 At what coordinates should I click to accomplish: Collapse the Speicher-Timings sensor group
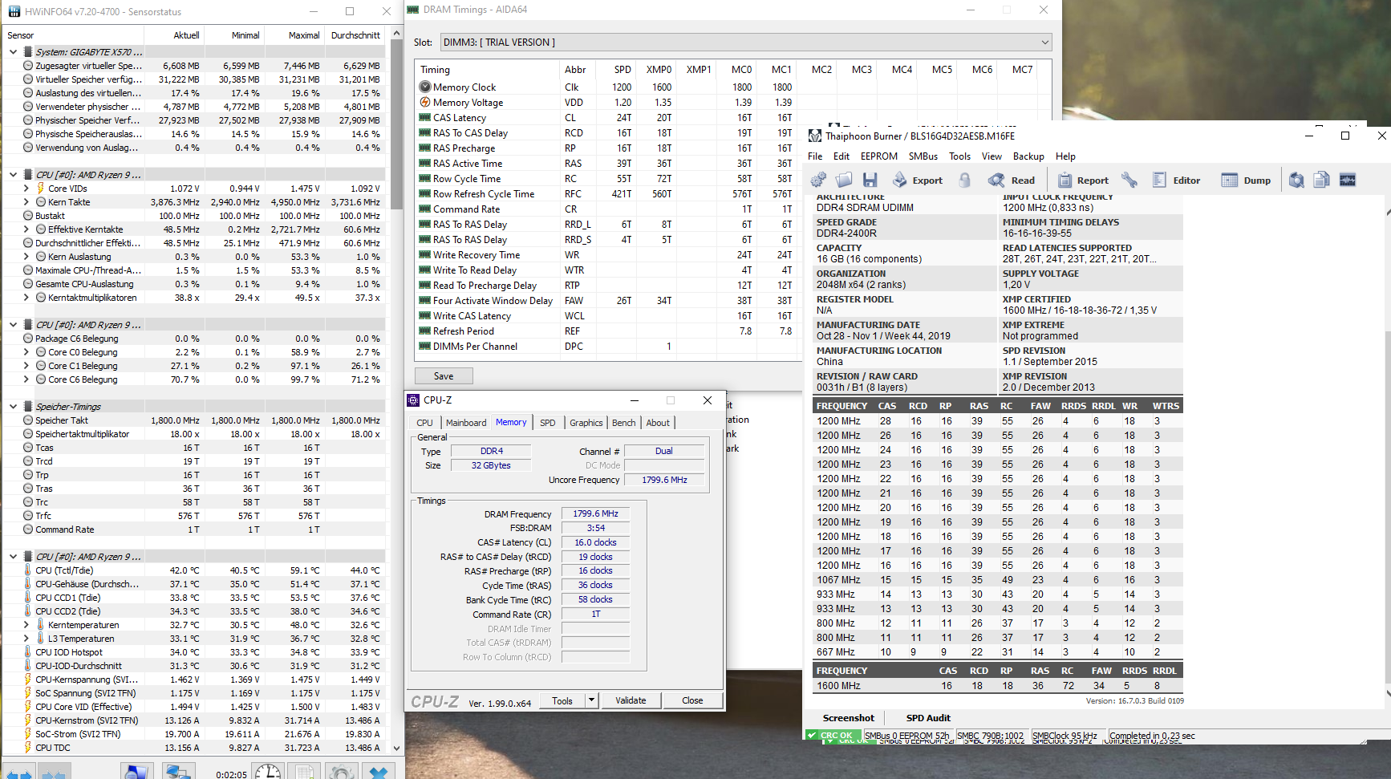(x=13, y=407)
